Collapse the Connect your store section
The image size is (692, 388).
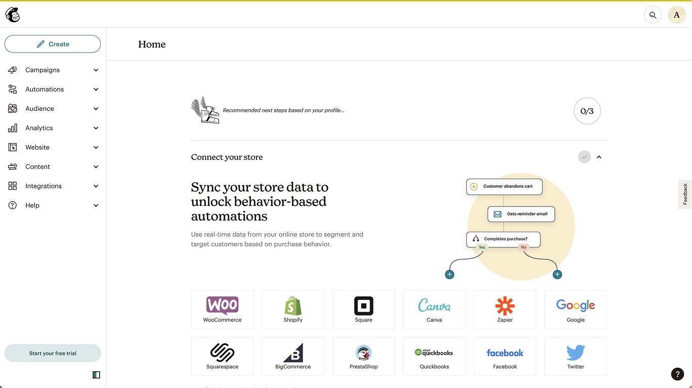[x=599, y=157]
